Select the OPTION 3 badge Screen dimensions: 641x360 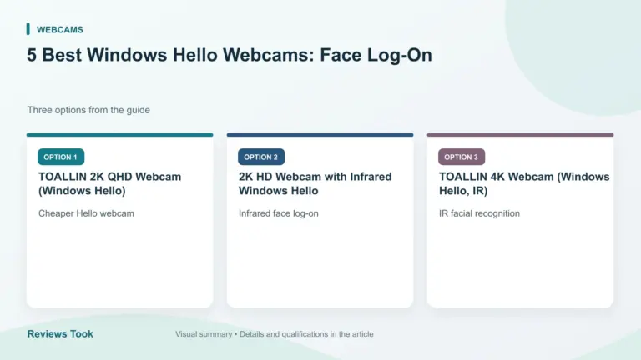click(462, 157)
